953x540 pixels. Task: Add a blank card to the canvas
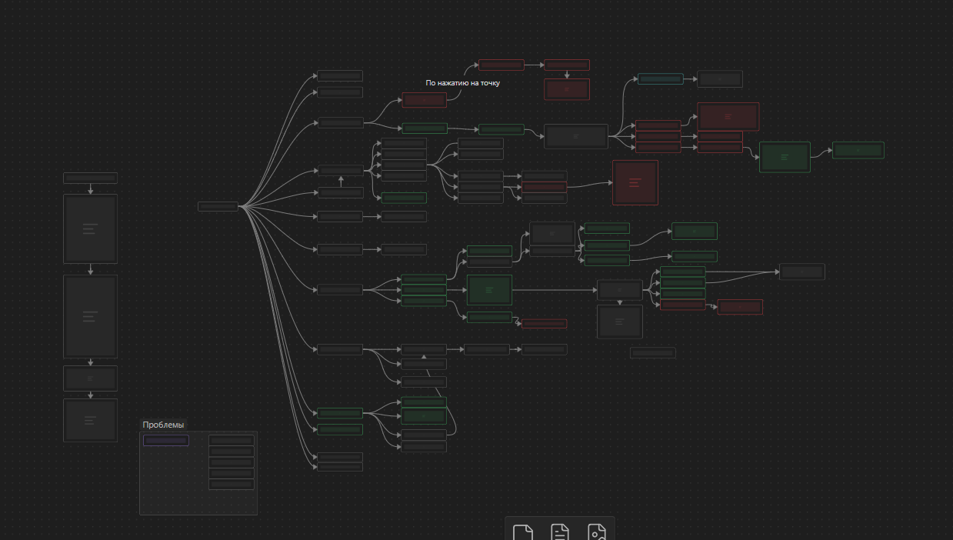point(523,532)
